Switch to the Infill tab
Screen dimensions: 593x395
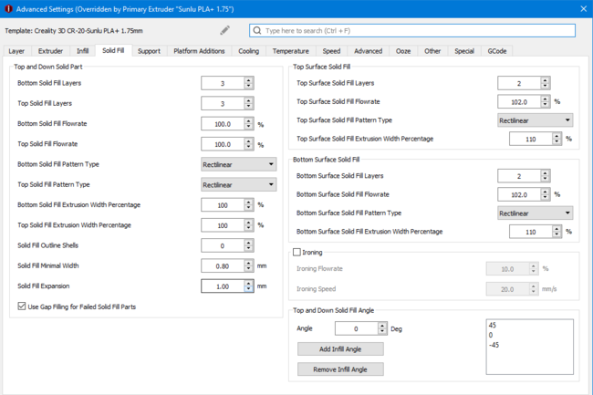point(83,51)
